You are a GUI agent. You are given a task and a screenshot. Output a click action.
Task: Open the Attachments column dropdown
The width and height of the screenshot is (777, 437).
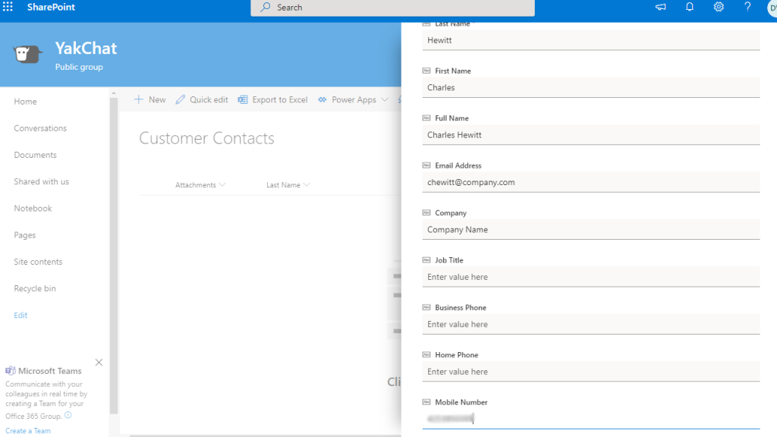[x=221, y=184]
